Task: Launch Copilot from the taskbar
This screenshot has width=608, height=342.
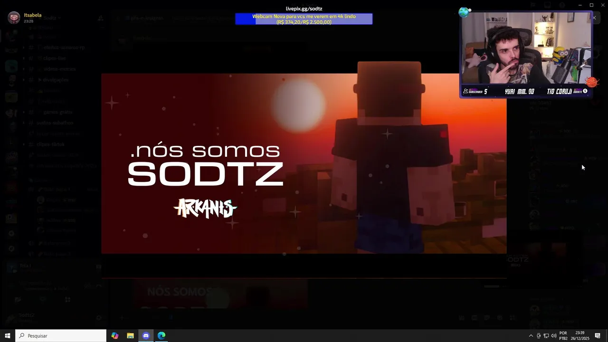Action: pyautogui.click(x=115, y=336)
